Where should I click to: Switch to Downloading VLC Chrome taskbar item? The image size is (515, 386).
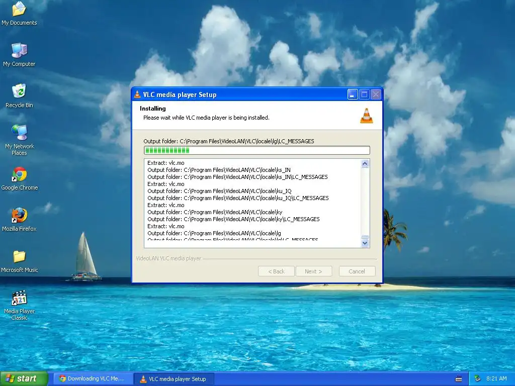click(x=93, y=379)
